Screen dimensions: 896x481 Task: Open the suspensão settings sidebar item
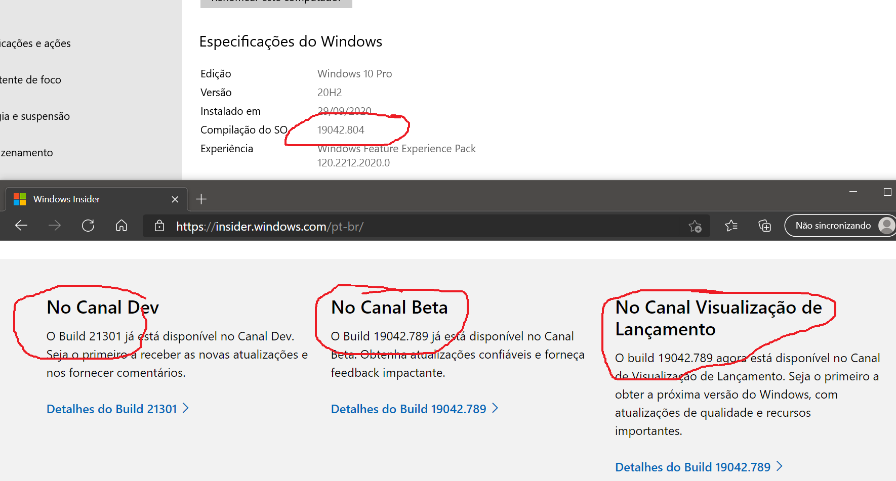pyautogui.click(x=35, y=116)
